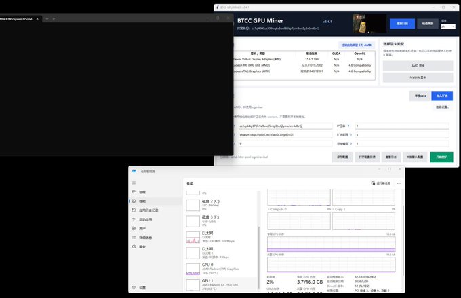Click the Radeon(TM) Graphics (AMD) table row
This screenshot has height=298, width=461.
pyautogui.click(x=304, y=71)
